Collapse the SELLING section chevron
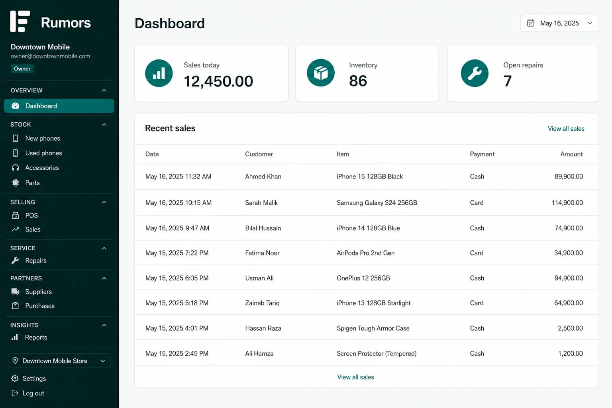The width and height of the screenshot is (612, 408). [x=104, y=202]
